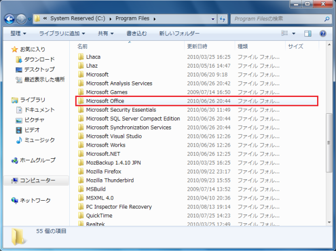Change view using the view icon

(285, 34)
